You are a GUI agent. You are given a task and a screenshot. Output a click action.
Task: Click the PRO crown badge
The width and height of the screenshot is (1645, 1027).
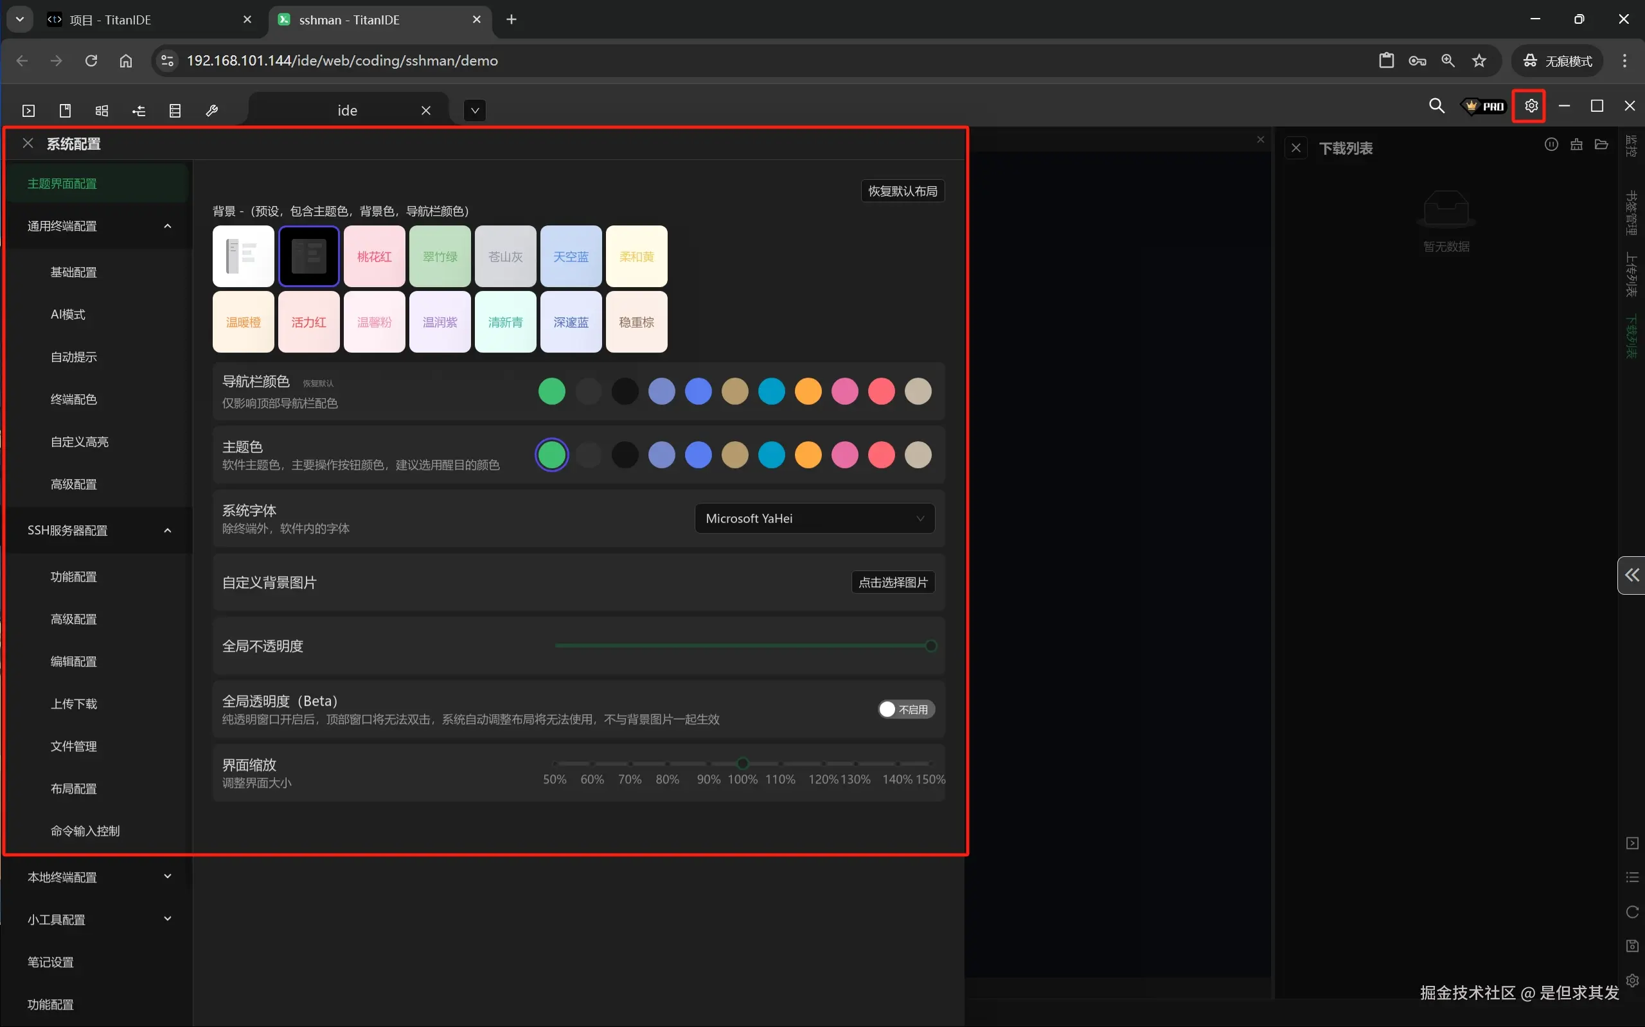tap(1484, 106)
